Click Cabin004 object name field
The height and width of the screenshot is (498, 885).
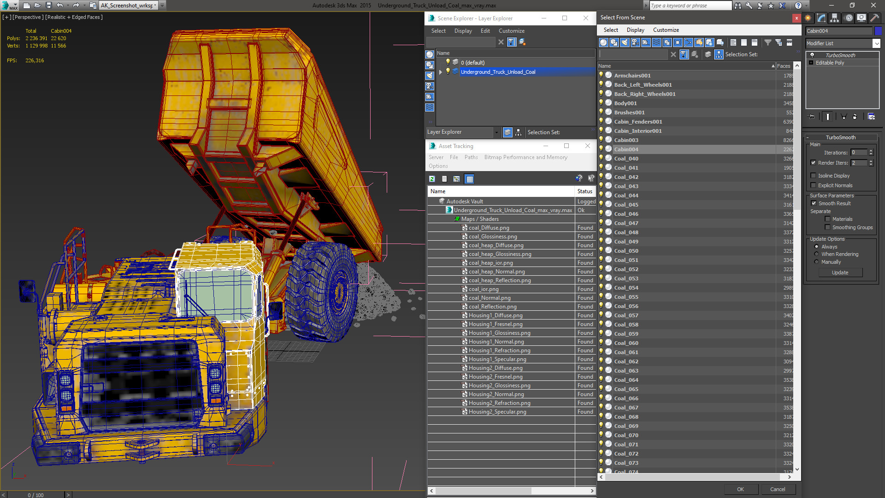click(x=839, y=31)
